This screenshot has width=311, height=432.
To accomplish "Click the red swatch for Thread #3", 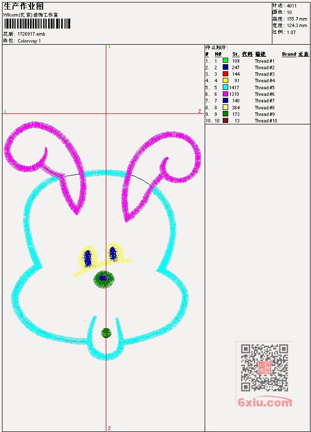I will [225, 74].
